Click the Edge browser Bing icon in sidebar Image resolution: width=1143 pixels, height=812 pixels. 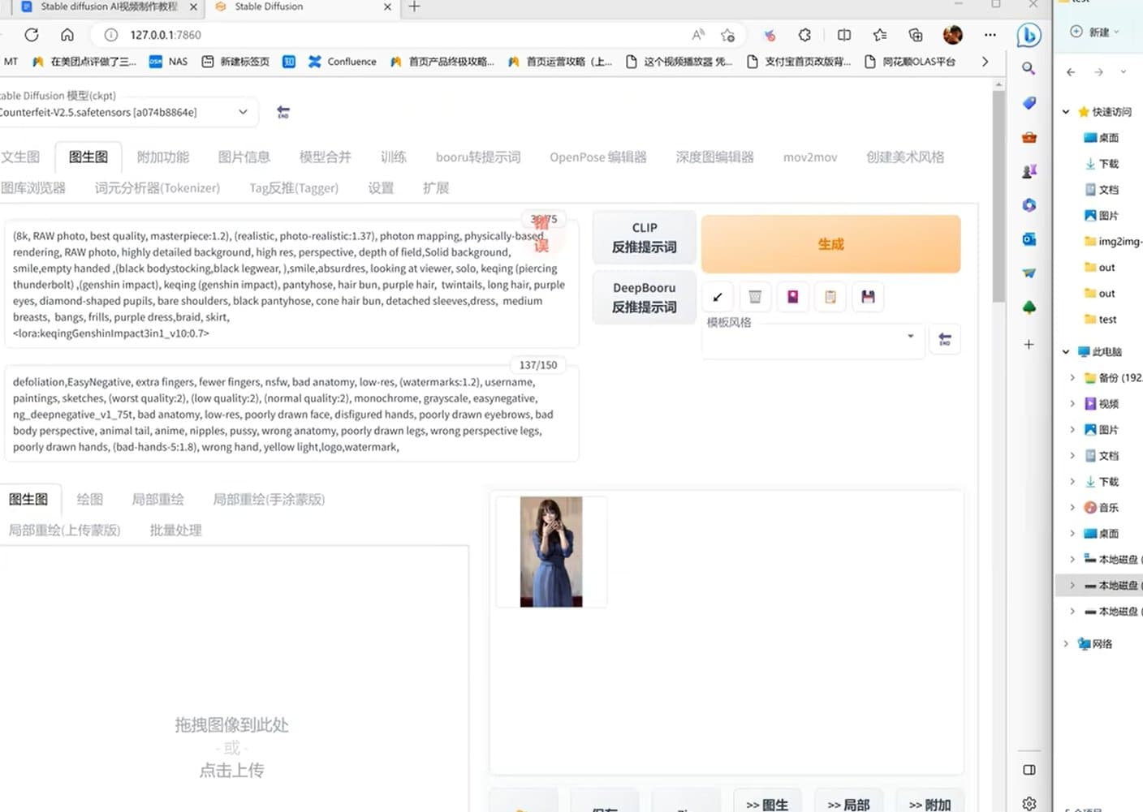1029,35
